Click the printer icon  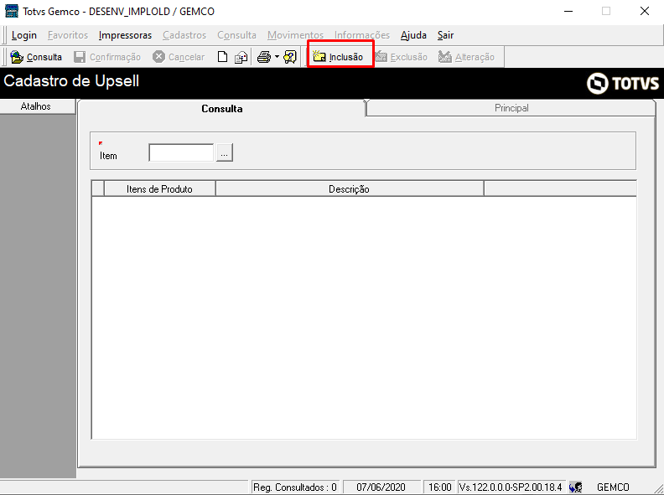tap(264, 57)
